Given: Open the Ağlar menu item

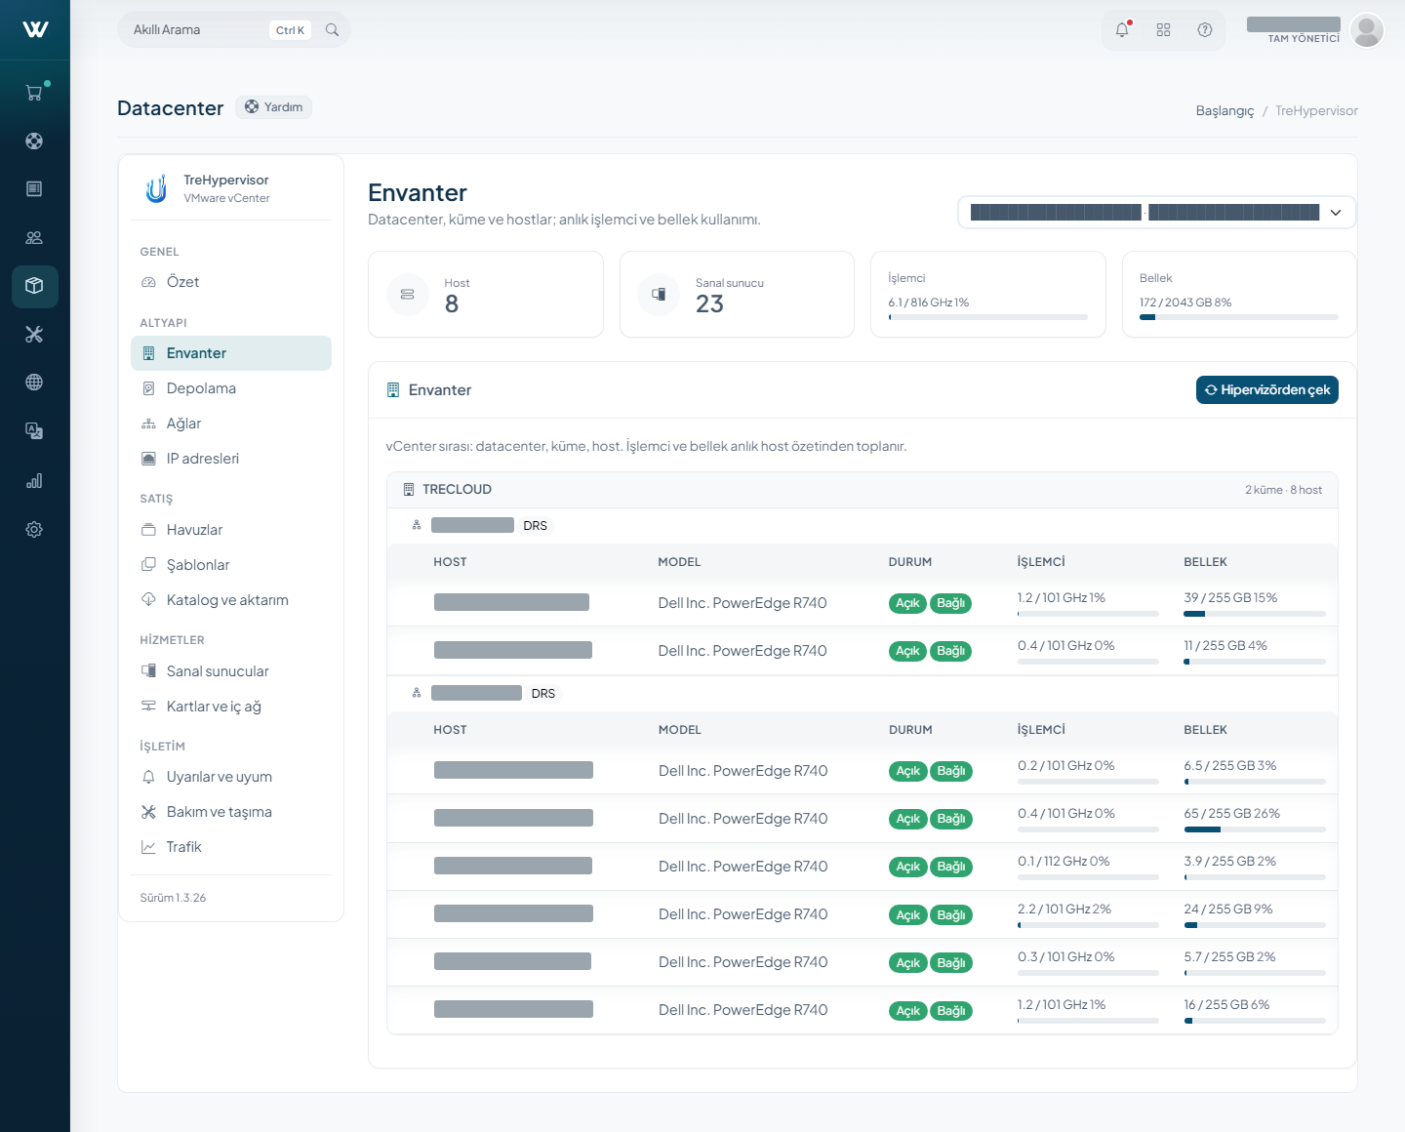Looking at the screenshot, I should coord(231,424).
